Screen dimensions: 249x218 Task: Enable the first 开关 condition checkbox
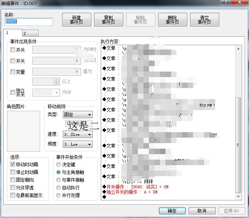pos(13,50)
